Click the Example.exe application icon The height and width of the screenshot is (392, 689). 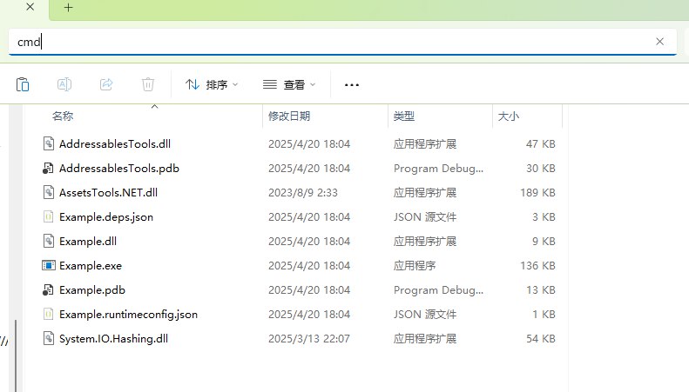click(49, 265)
